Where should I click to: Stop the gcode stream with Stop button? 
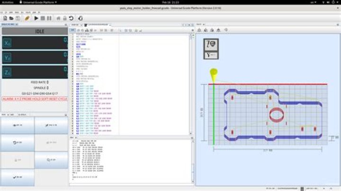[43, 18]
